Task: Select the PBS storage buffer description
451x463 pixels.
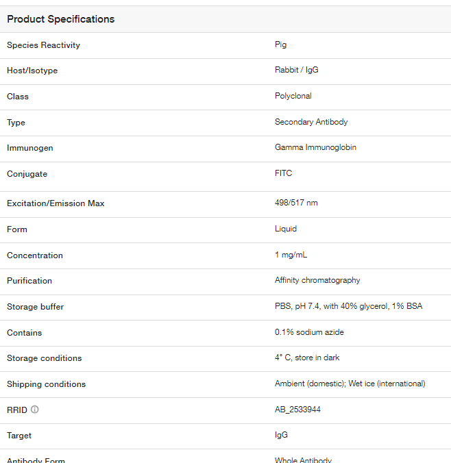Action: pyautogui.click(x=348, y=306)
